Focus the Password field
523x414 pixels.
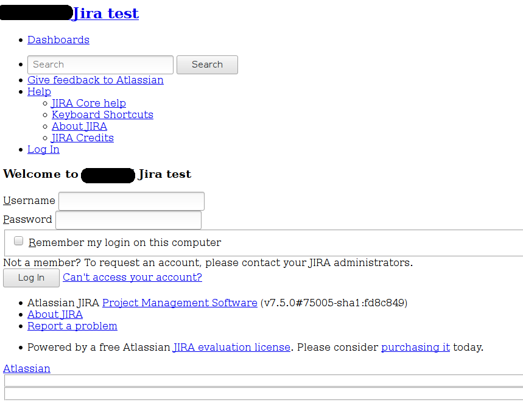point(128,220)
